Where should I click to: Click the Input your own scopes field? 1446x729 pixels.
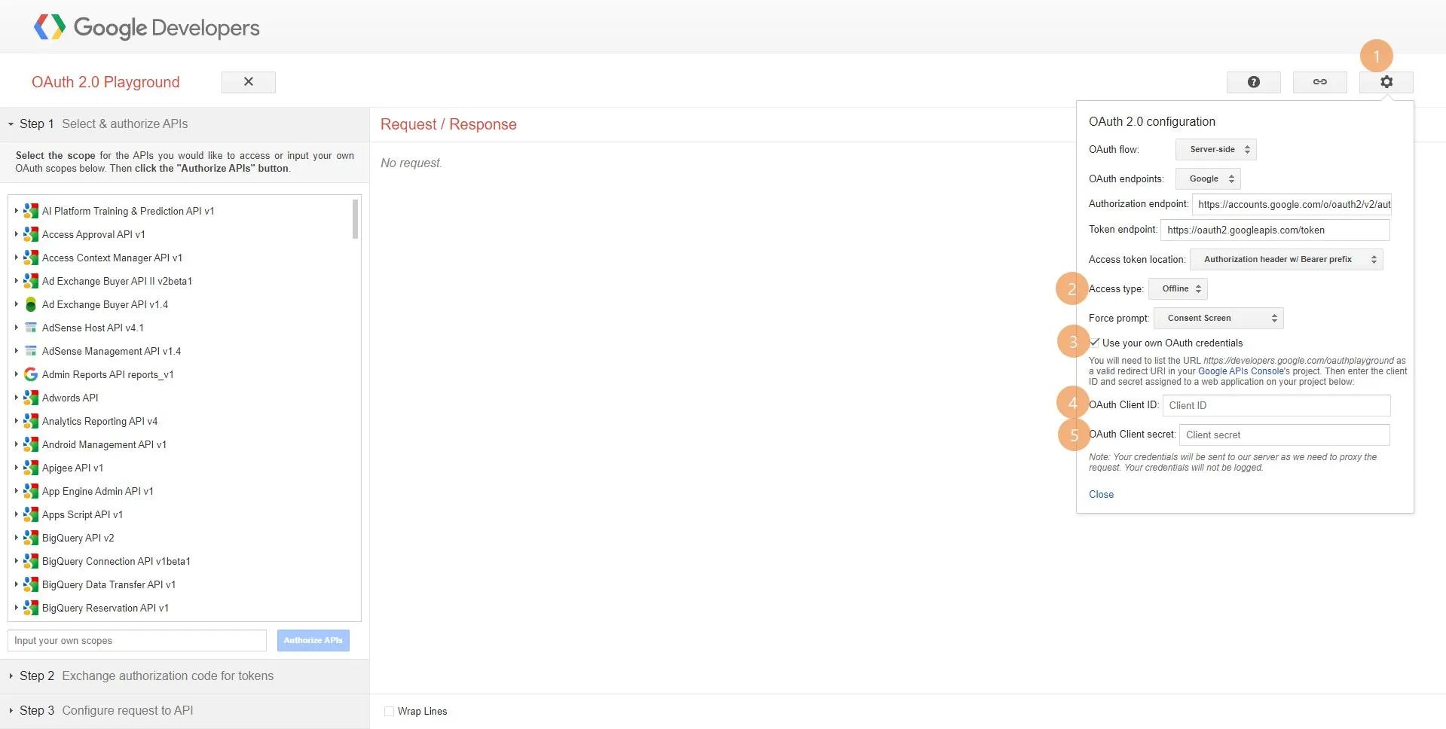(137, 640)
